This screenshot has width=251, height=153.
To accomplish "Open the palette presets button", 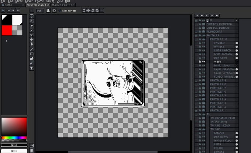I will pyautogui.click(x=13, y=11).
